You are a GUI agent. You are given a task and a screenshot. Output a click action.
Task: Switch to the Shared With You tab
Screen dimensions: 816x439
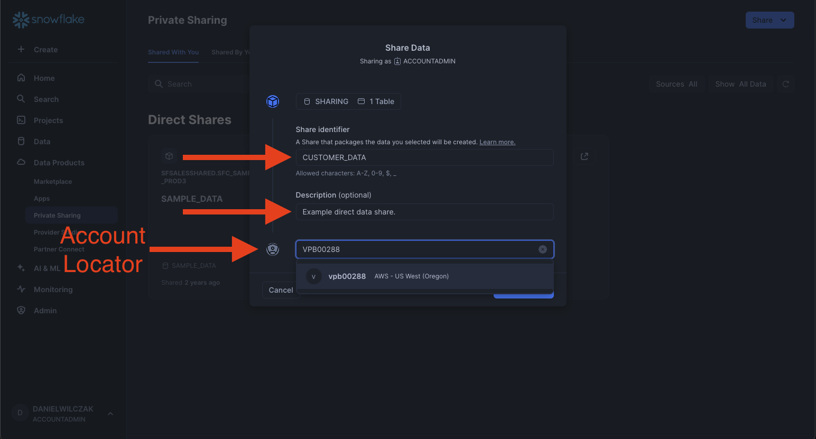[173, 52]
